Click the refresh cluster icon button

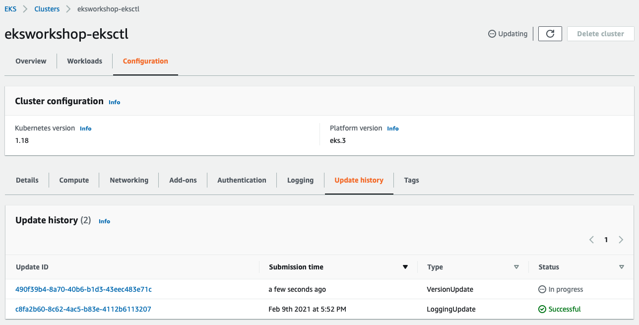coord(550,34)
